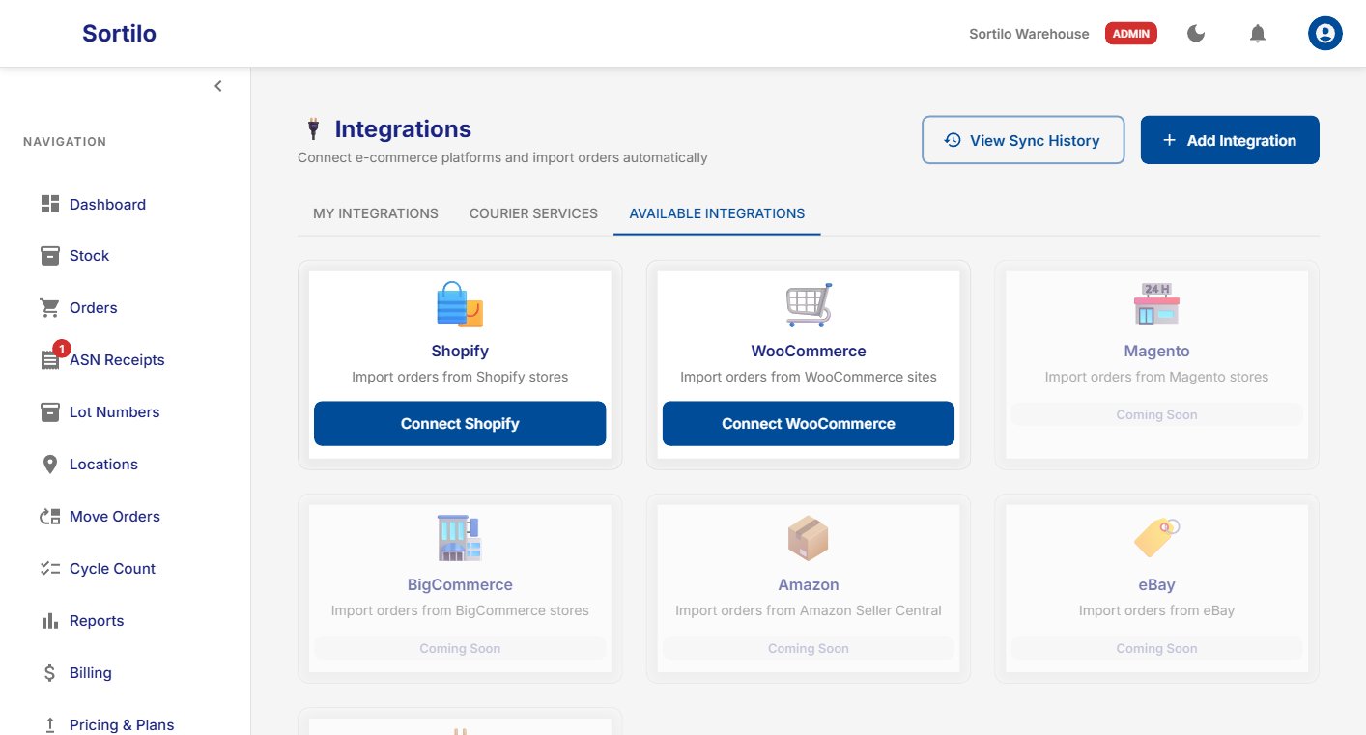
Task: Click Amazon Coming Soon button
Action: 809,649
